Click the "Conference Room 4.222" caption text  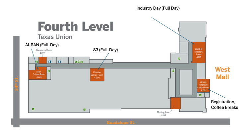point(44,52)
